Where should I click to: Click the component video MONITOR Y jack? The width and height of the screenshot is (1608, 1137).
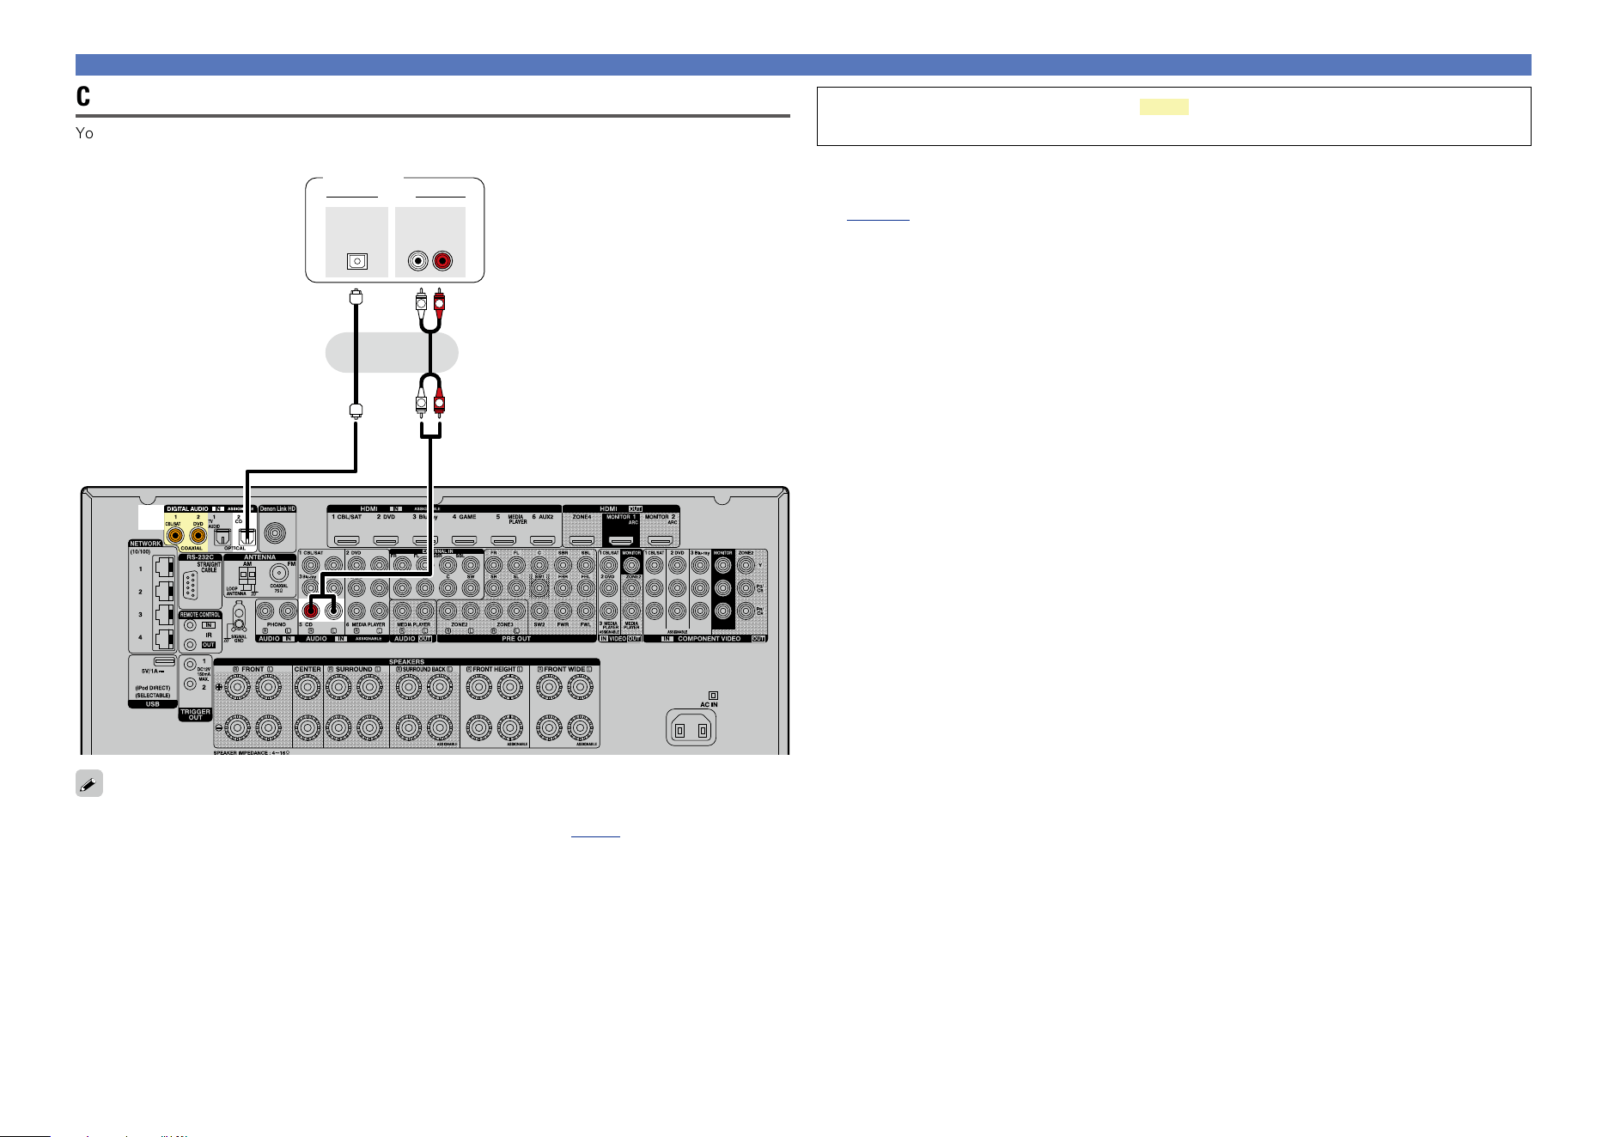(x=722, y=564)
